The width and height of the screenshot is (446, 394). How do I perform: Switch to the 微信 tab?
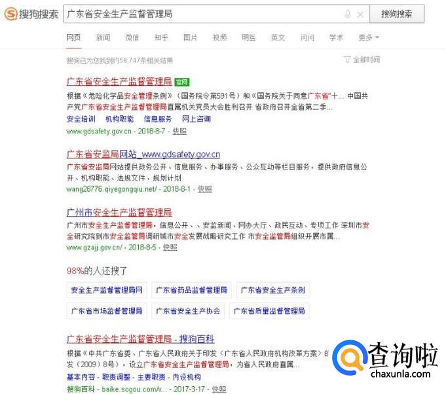click(x=132, y=37)
